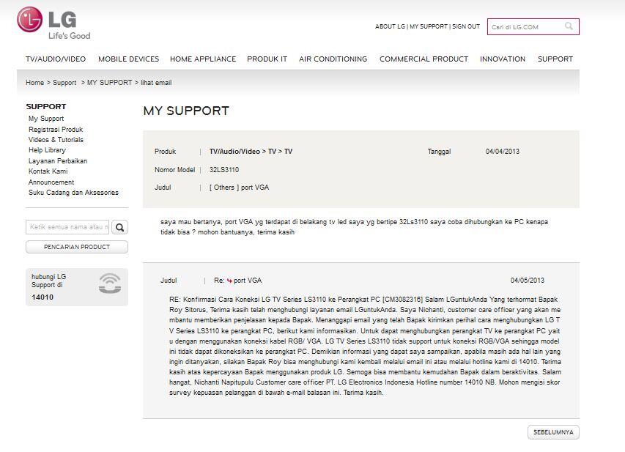Click the model number 32LS3110
625x452 pixels.
click(x=224, y=170)
